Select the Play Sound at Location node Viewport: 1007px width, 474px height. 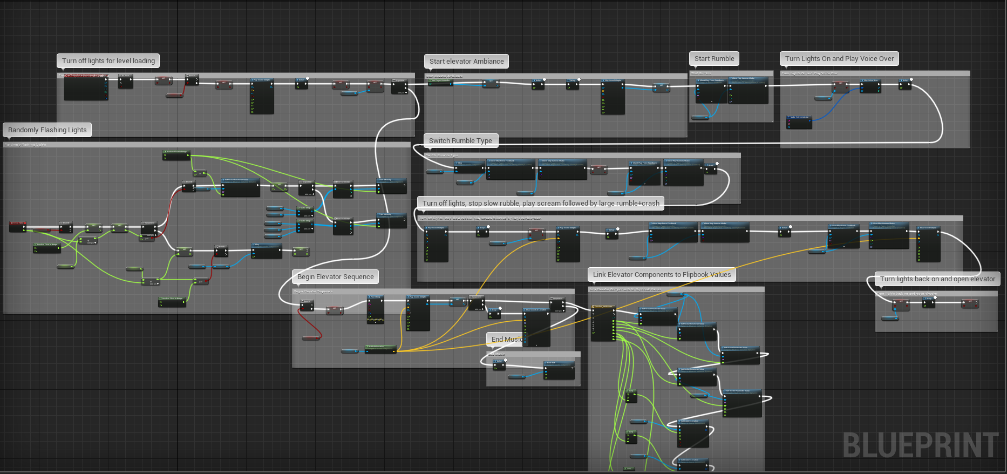pyautogui.click(x=536, y=327)
